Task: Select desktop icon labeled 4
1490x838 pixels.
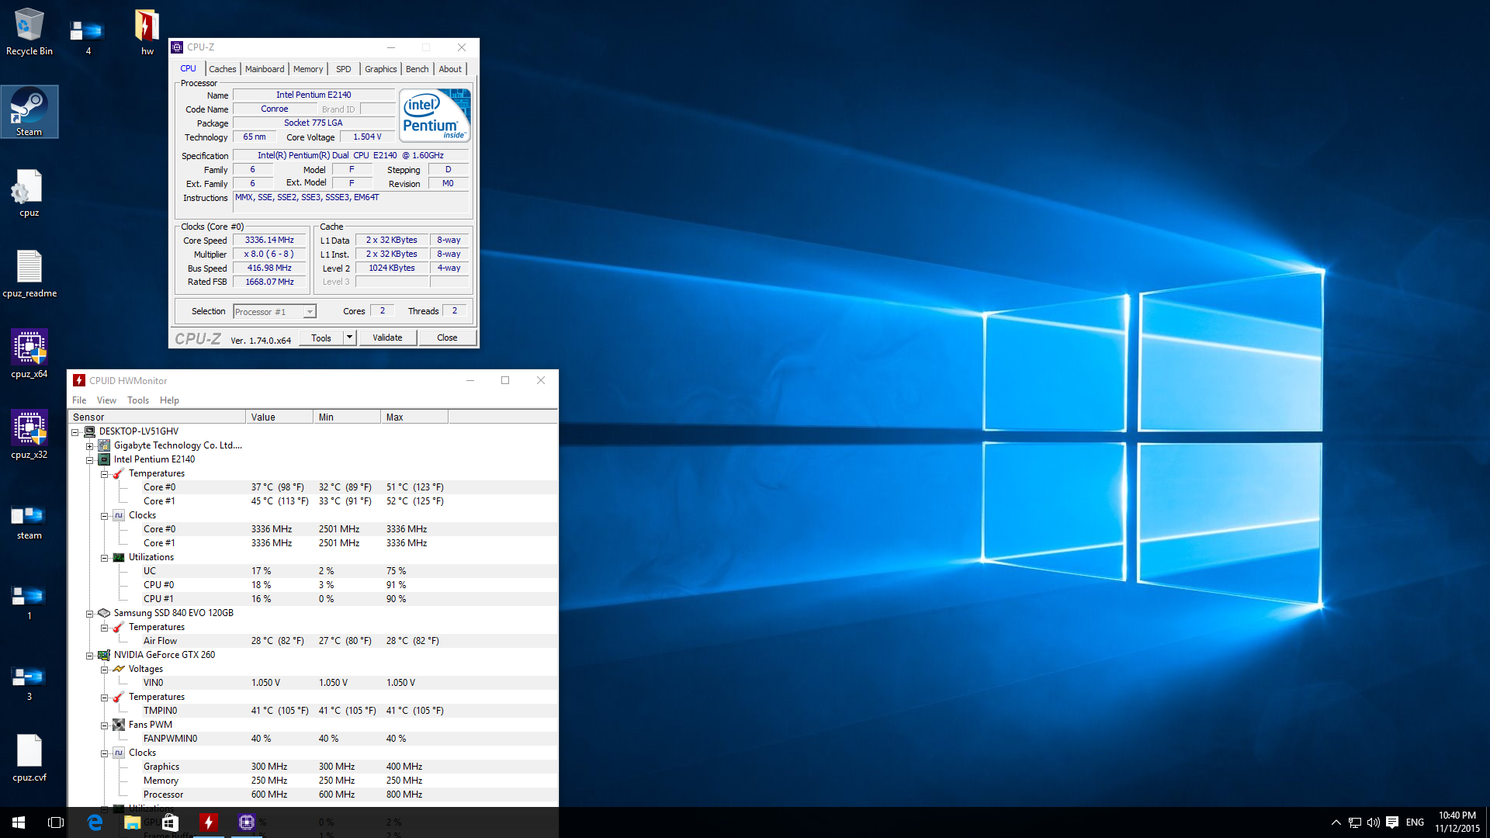Action: click(88, 36)
